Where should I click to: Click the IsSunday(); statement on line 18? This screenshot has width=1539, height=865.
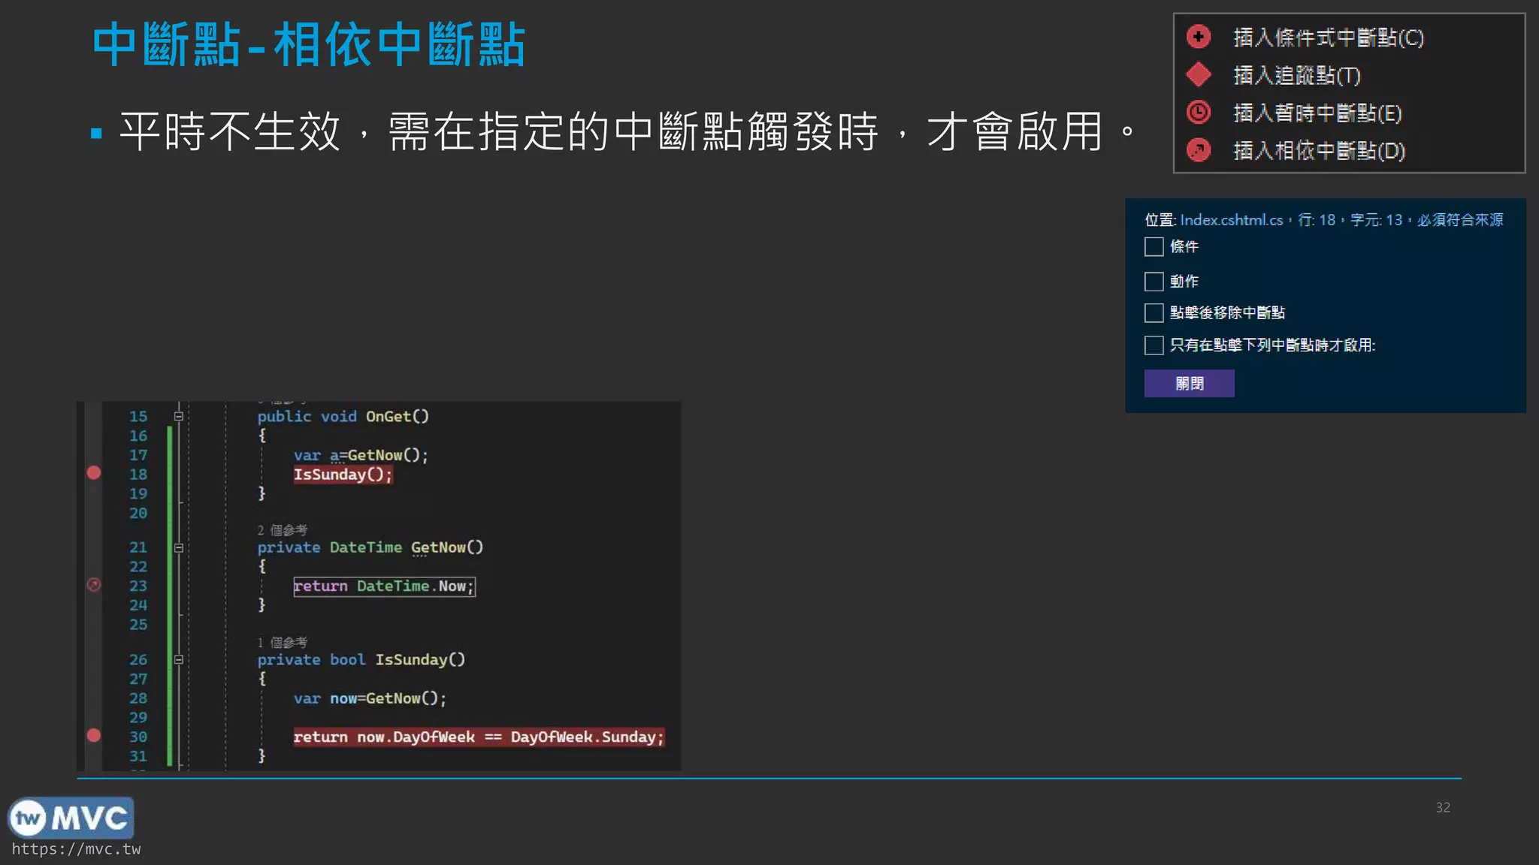coord(343,475)
